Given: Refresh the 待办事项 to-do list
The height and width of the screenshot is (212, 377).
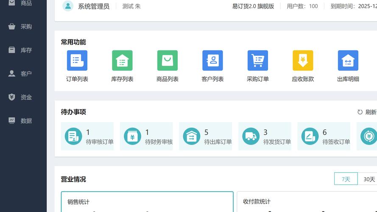Looking at the screenshot, I should 367,112.
